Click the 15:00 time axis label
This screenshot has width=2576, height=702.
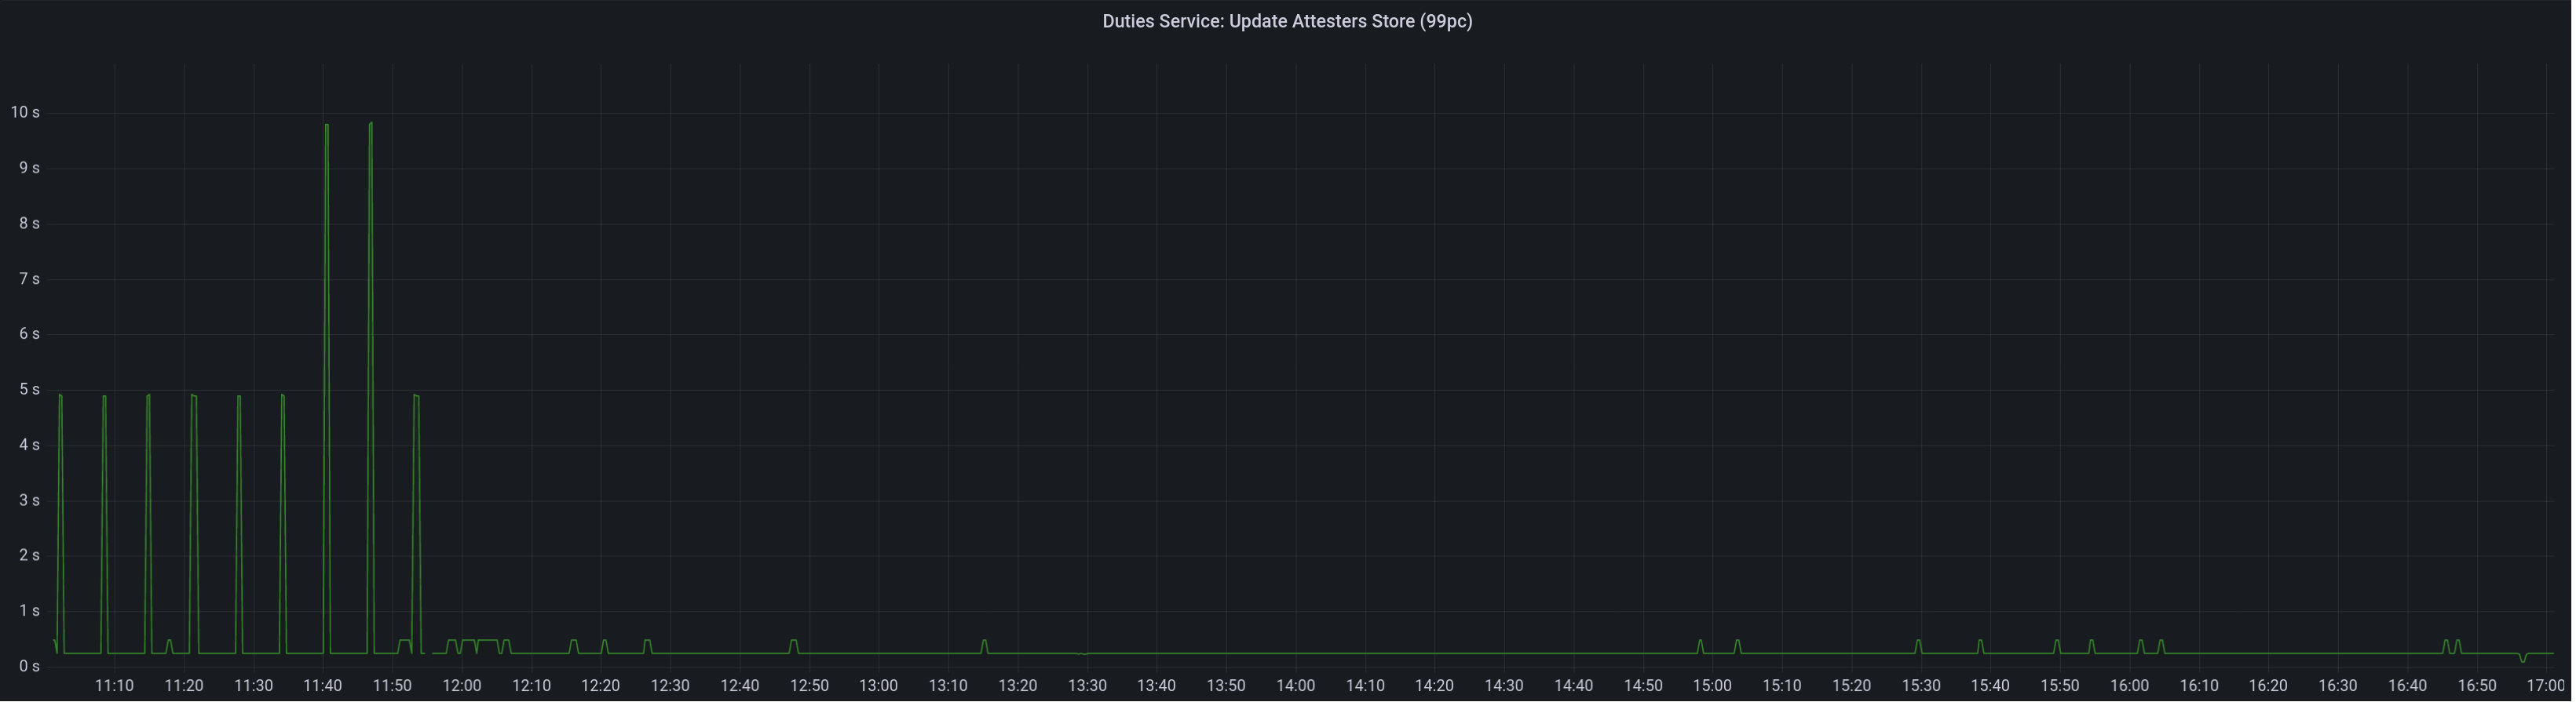click(x=1713, y=686)
